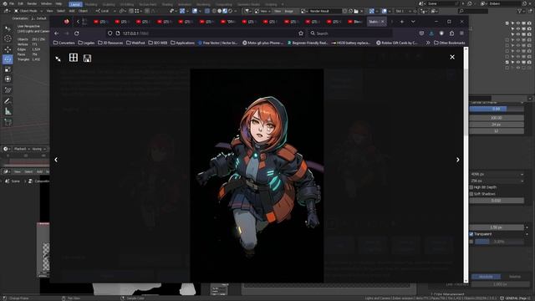
Task: Open Blender's Edit menu
Action: 20,3
